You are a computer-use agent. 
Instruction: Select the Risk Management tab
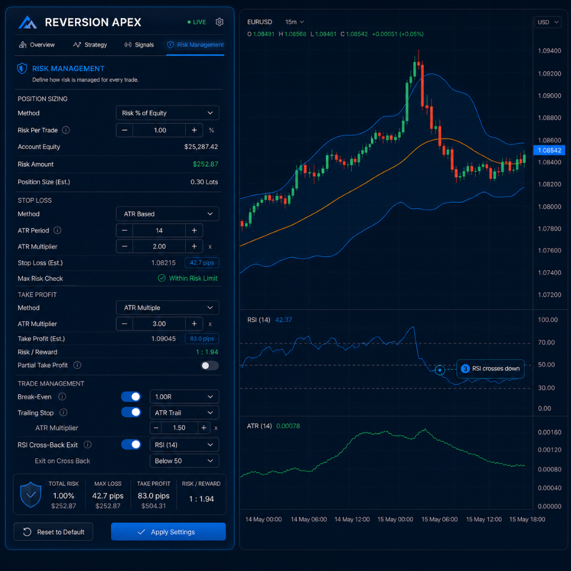[195, 45]
